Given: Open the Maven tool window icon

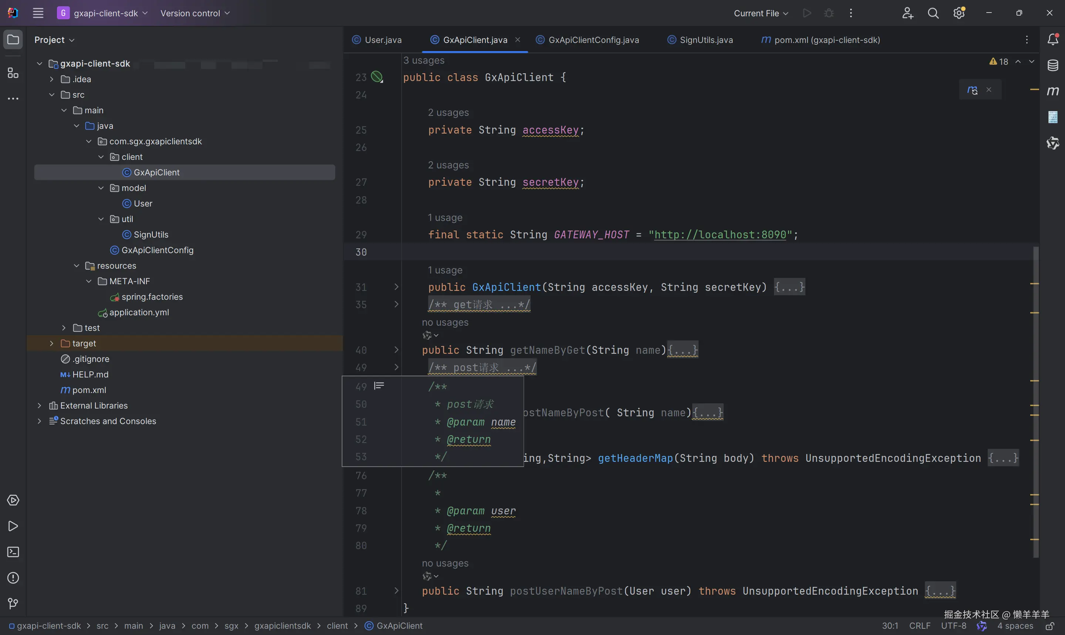Looking at the screenshot, I should click(x=1052, y=91).
